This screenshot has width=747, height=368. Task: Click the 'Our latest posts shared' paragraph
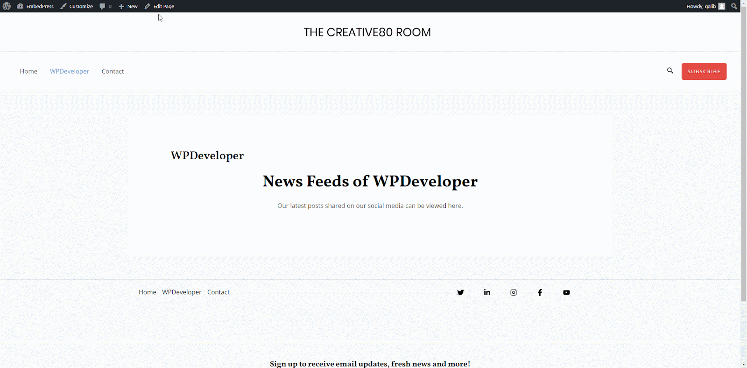pos(370,205)
